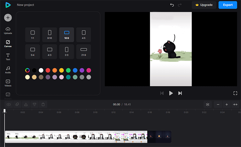
Task: Click the bring forward tool
Action: 26,104
